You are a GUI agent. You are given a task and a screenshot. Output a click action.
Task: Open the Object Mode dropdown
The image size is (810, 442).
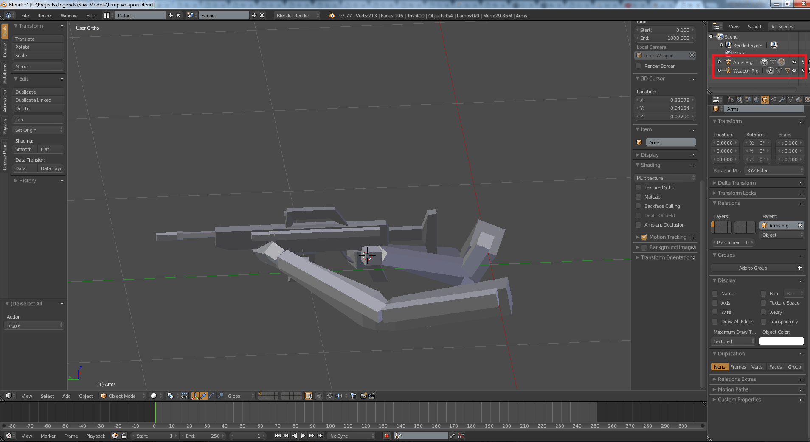(122, 395)
